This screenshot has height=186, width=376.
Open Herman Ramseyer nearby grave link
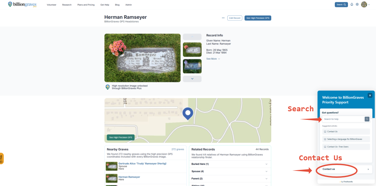coord(129,177)
